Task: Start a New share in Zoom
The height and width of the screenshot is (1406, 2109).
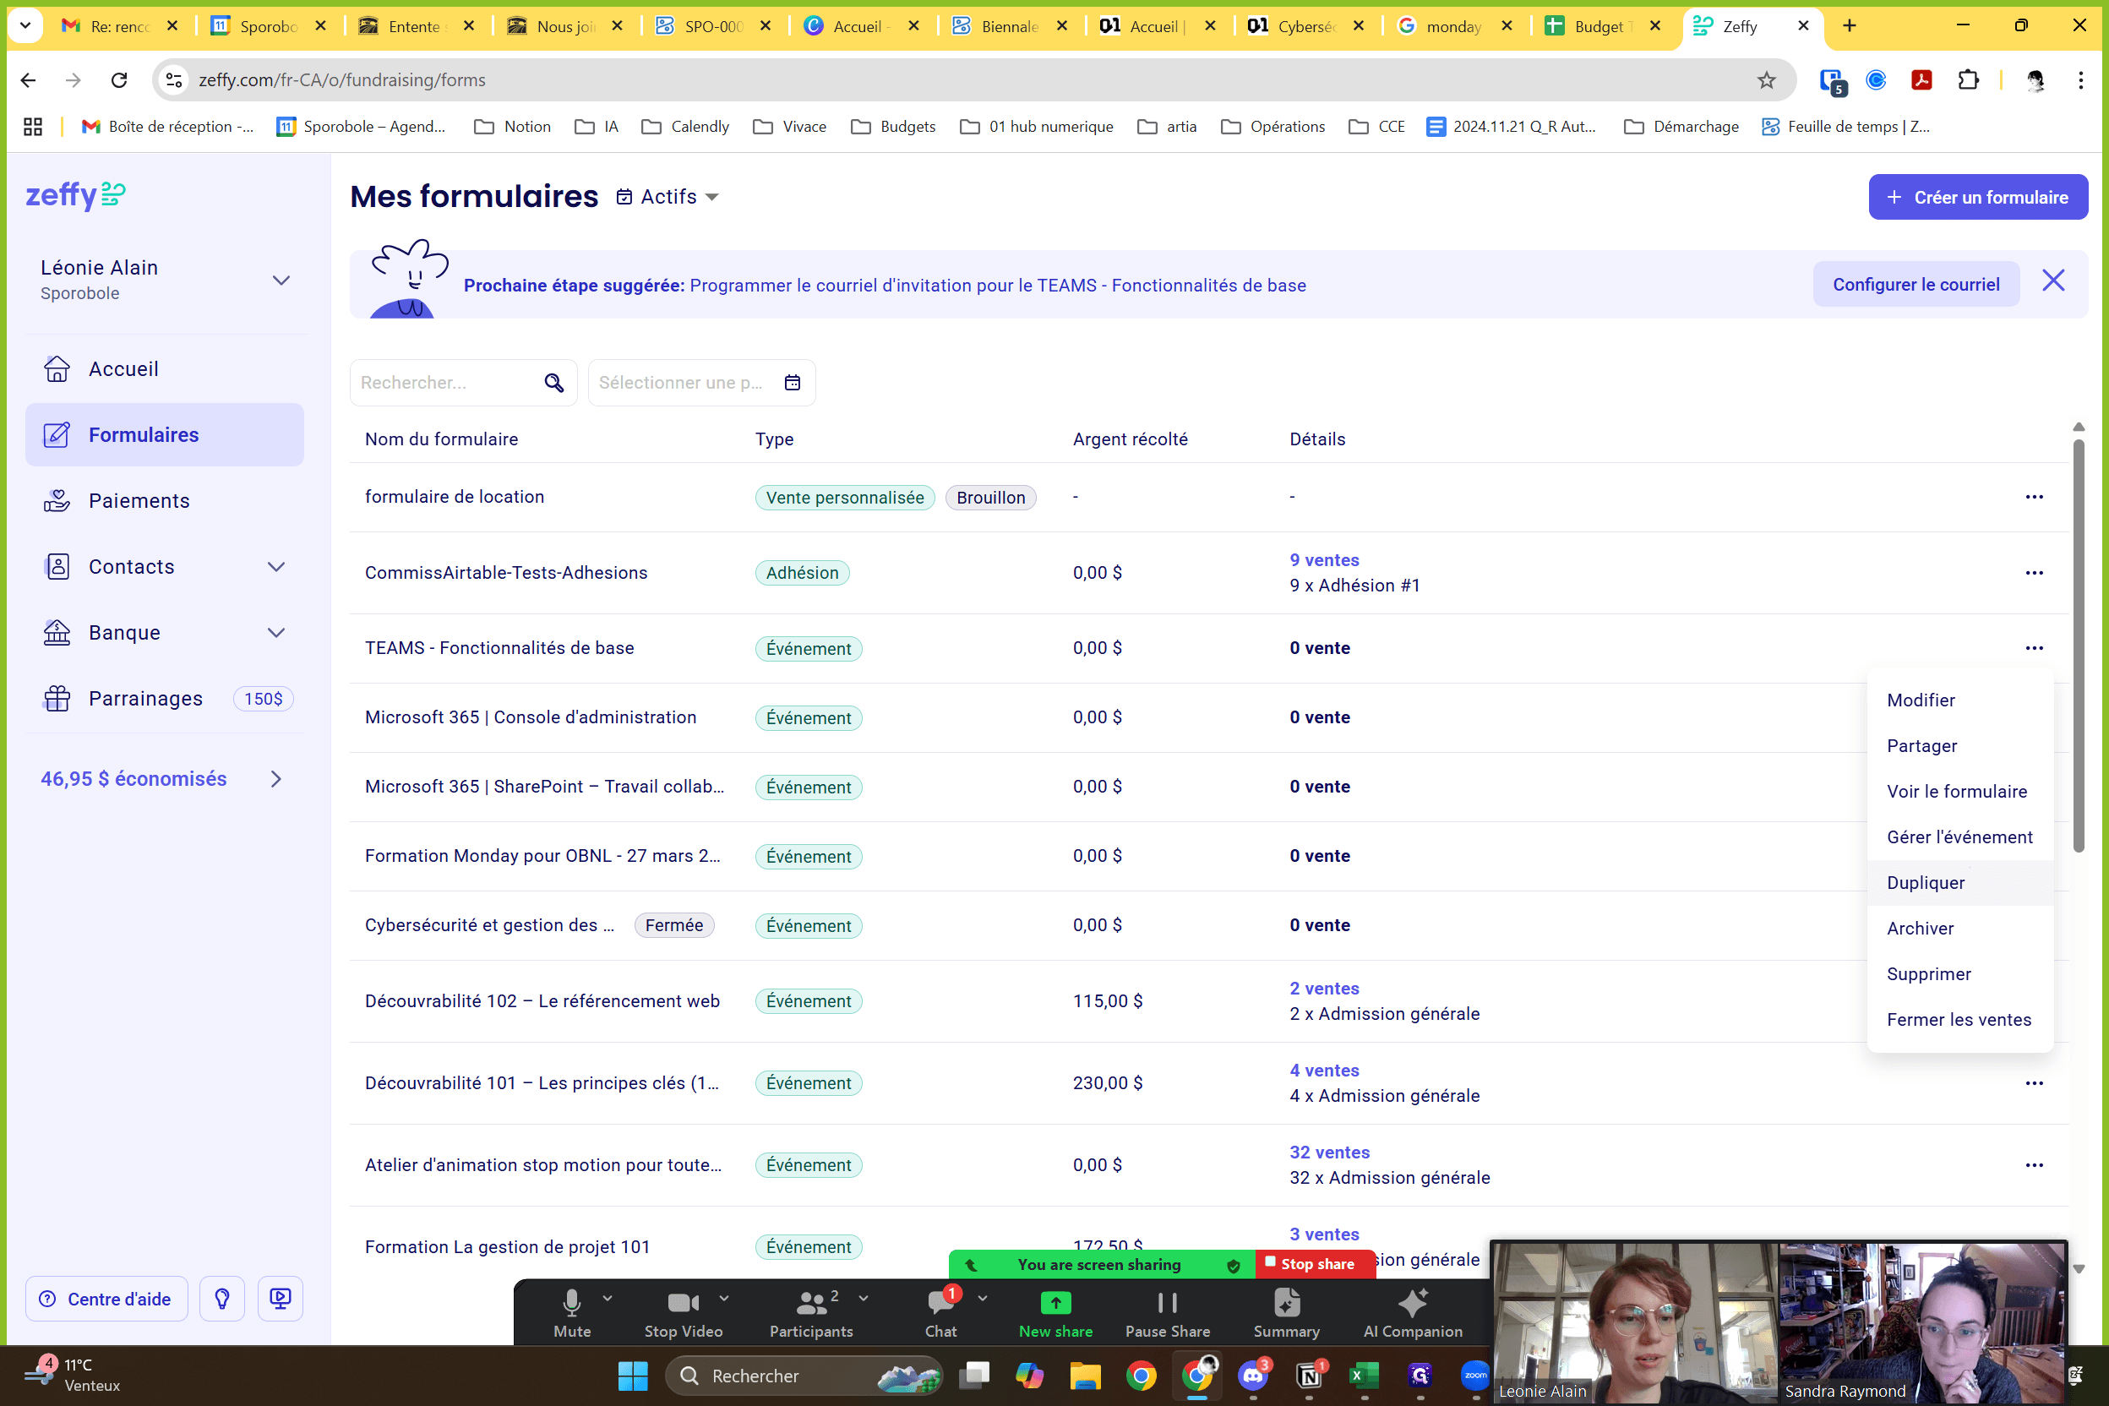Action: click(x=1055, y=1313)
